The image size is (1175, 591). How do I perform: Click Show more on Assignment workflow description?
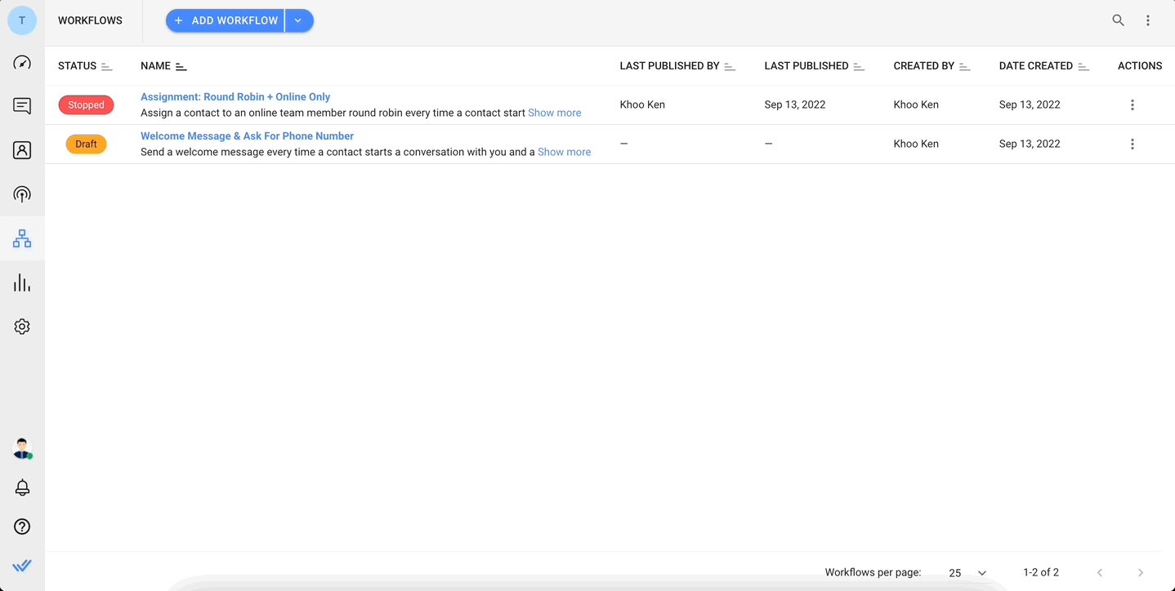[554, 113]
